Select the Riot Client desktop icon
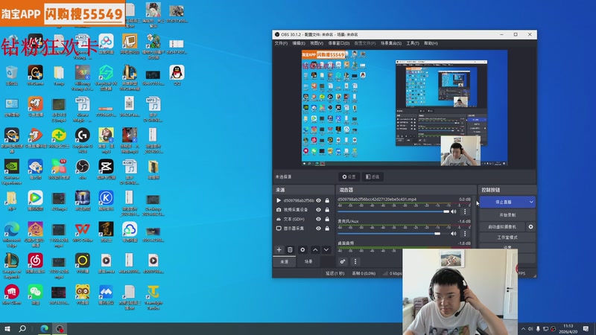This screenshot has height=335, width=596. (x=11, y=295)
